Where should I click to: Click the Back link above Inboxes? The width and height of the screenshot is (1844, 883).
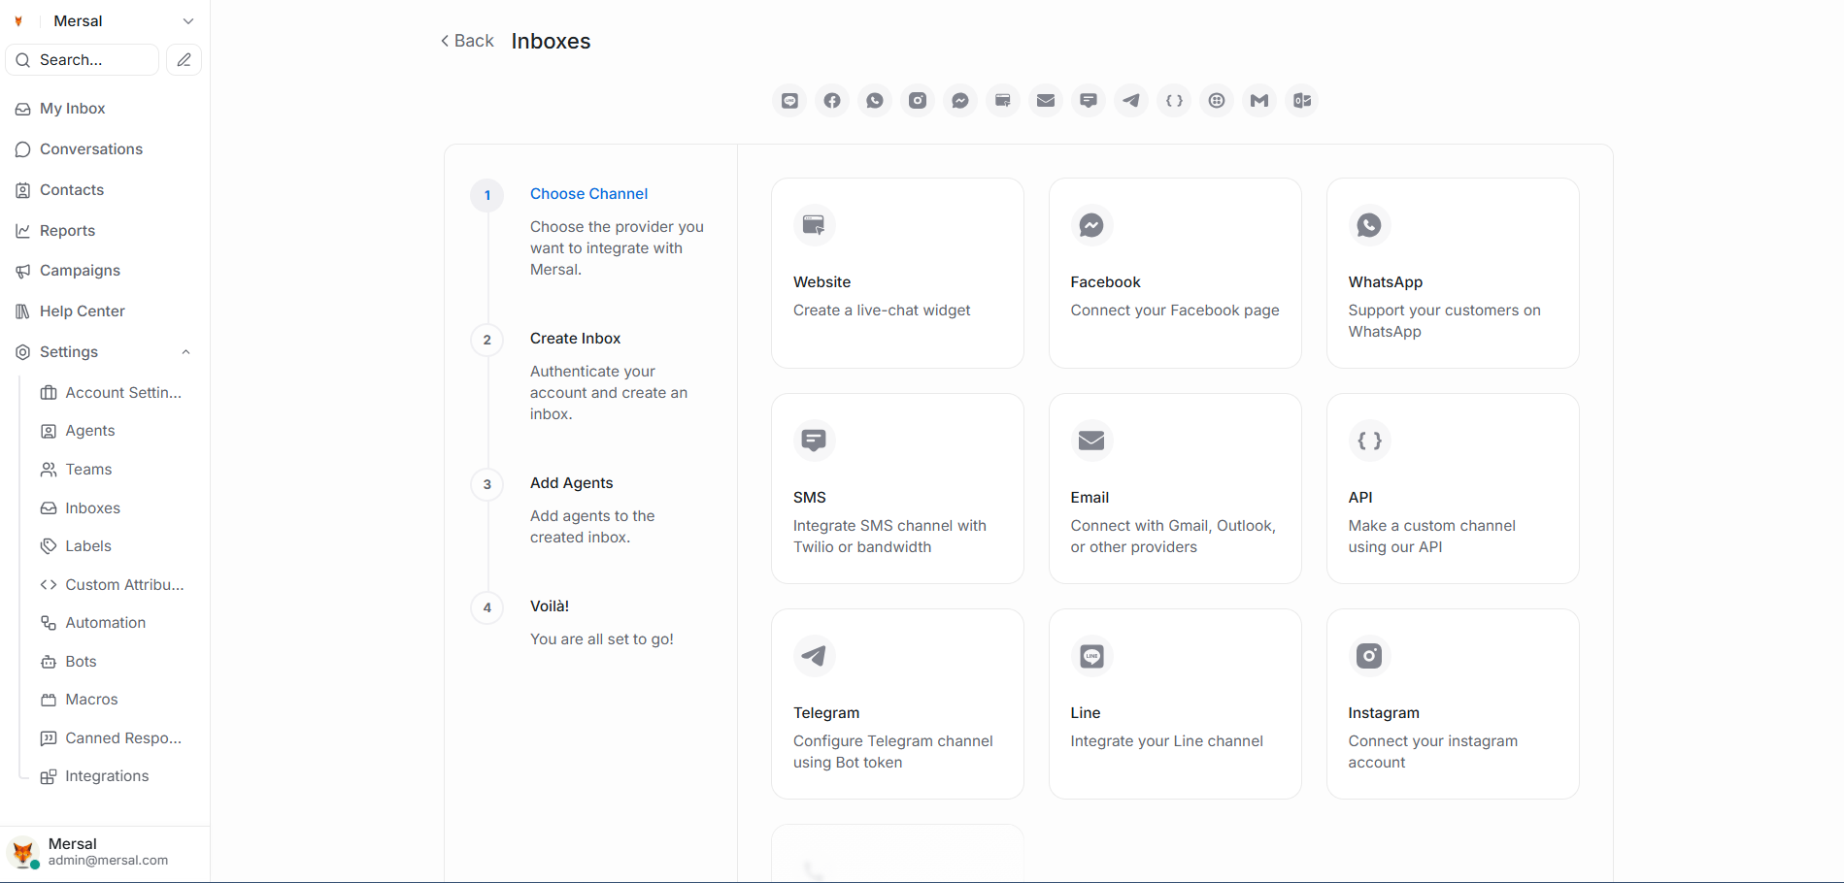click(466, 40)
